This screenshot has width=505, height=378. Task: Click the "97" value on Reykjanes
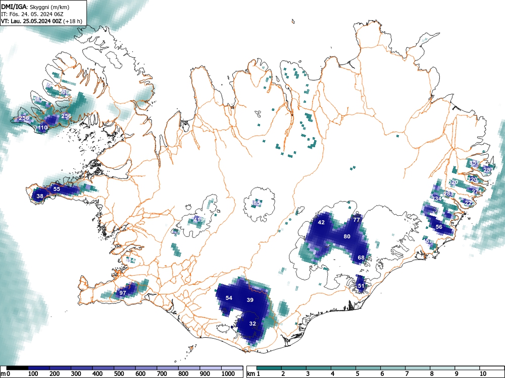(123, 293)
